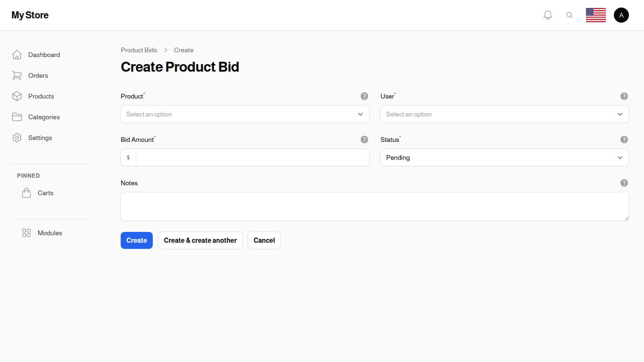
Task: Open the Dashboard sidebar icon
Action: [x=17, y=55]
